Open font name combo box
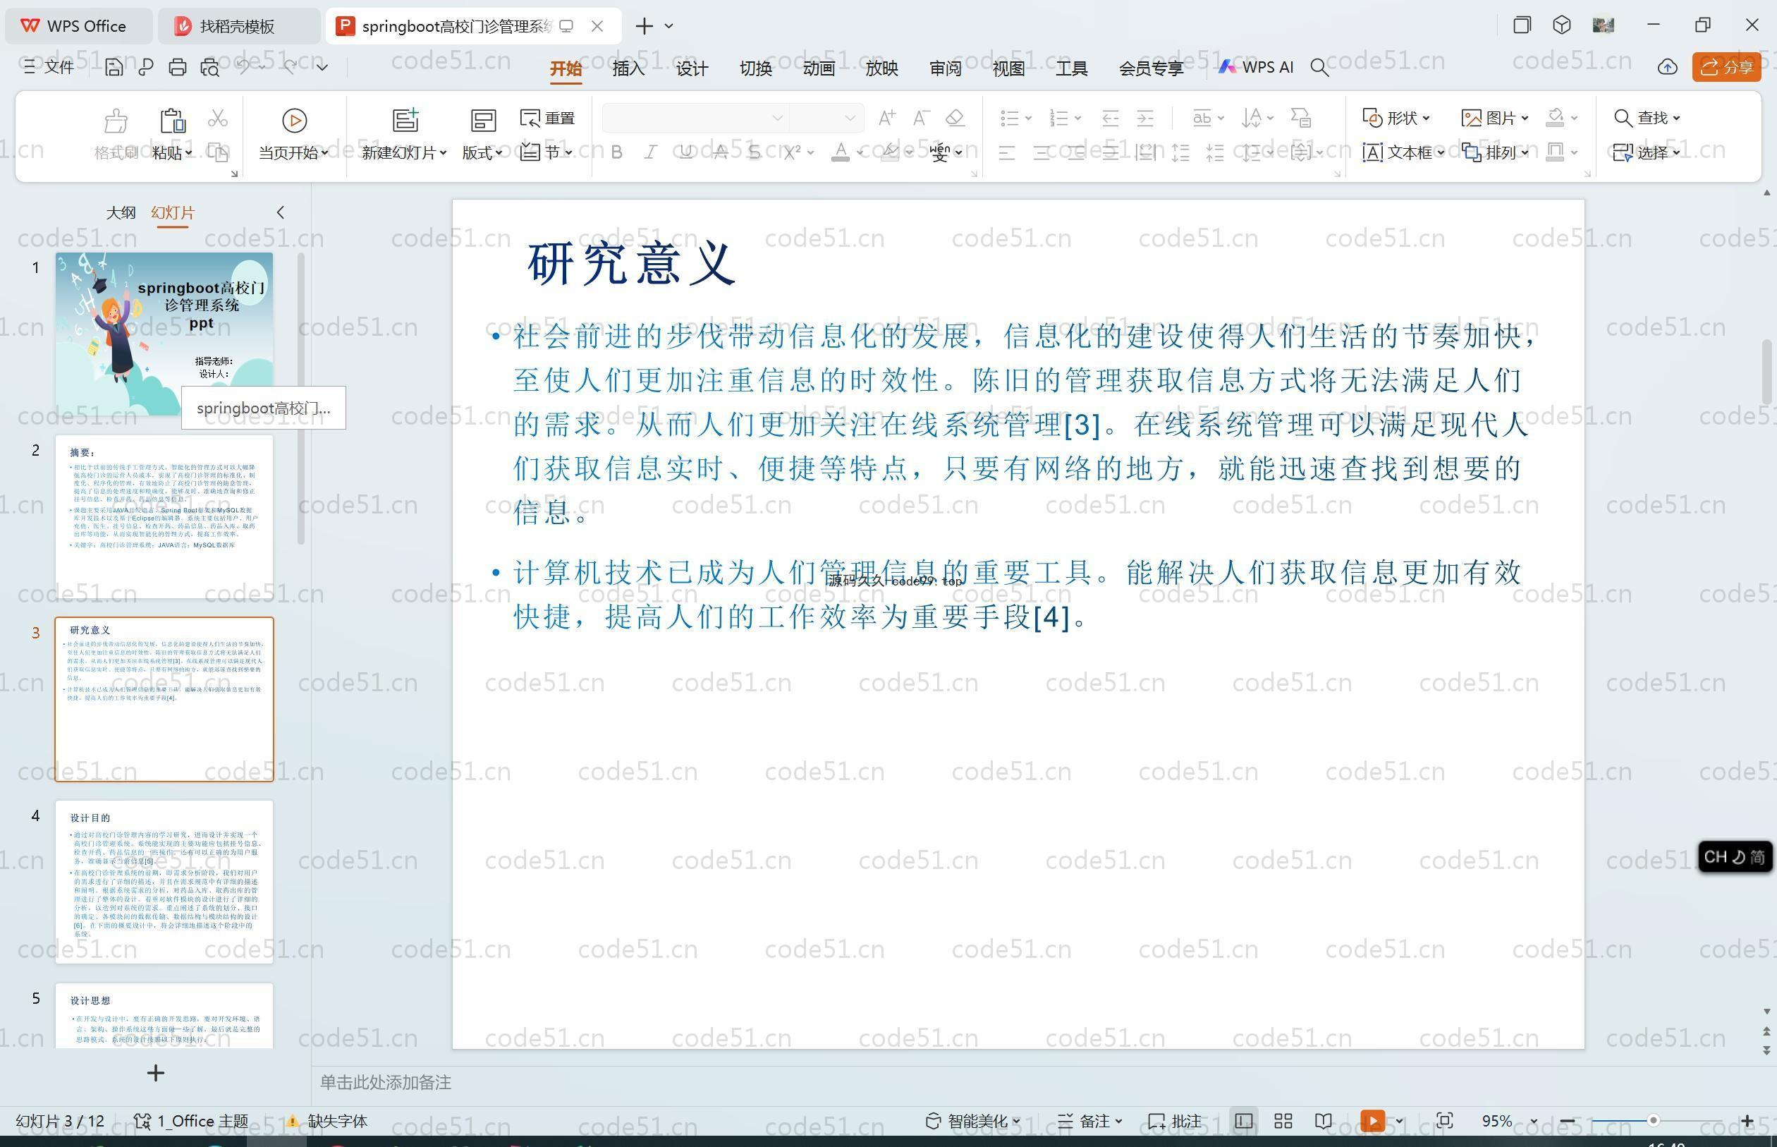The image size is (1777, 1147). (x=695, y=118)
